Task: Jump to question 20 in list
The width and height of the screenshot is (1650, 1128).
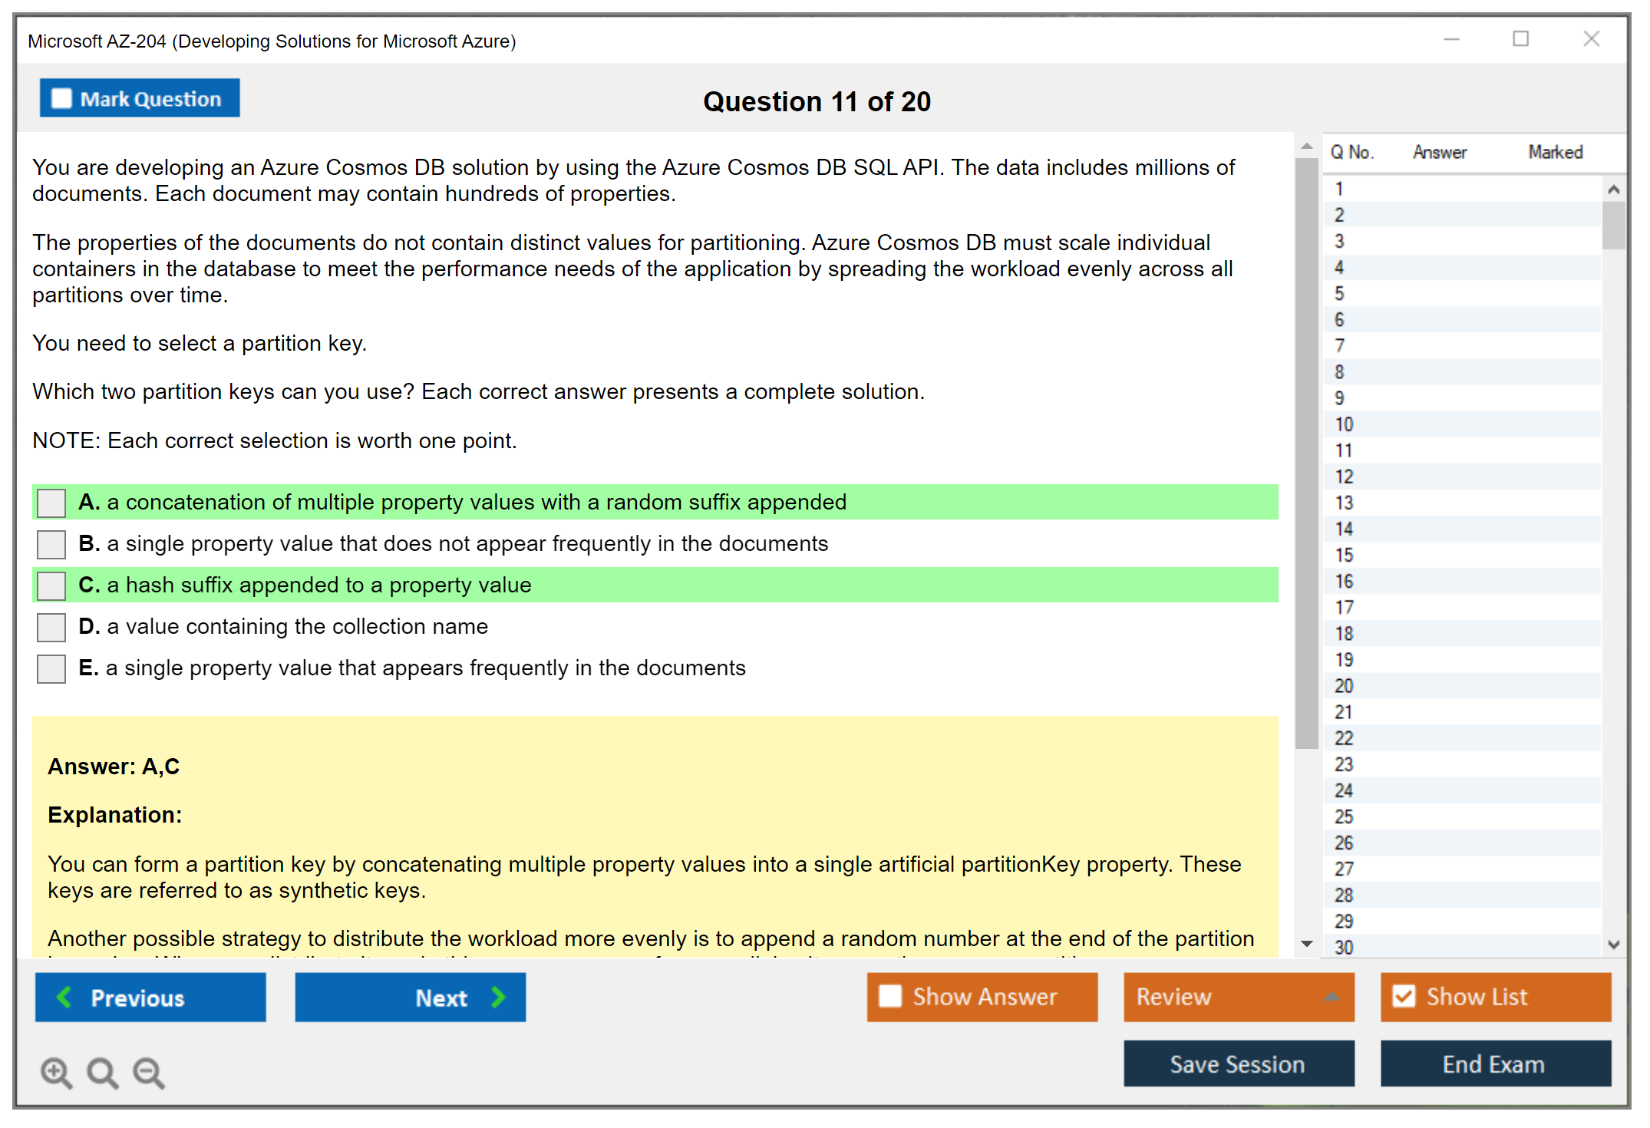Action: click(1344, 686)
